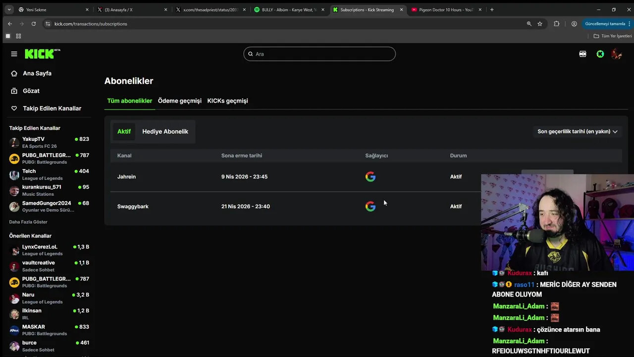
Task: Open the Chrome profile icon
Action: tap(574, 24)
